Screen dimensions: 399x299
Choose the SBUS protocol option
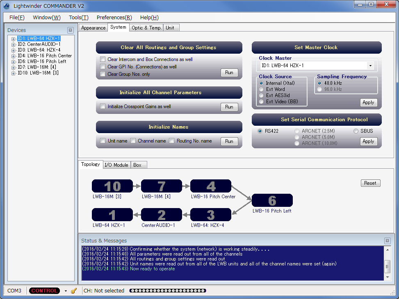(356, 131)
